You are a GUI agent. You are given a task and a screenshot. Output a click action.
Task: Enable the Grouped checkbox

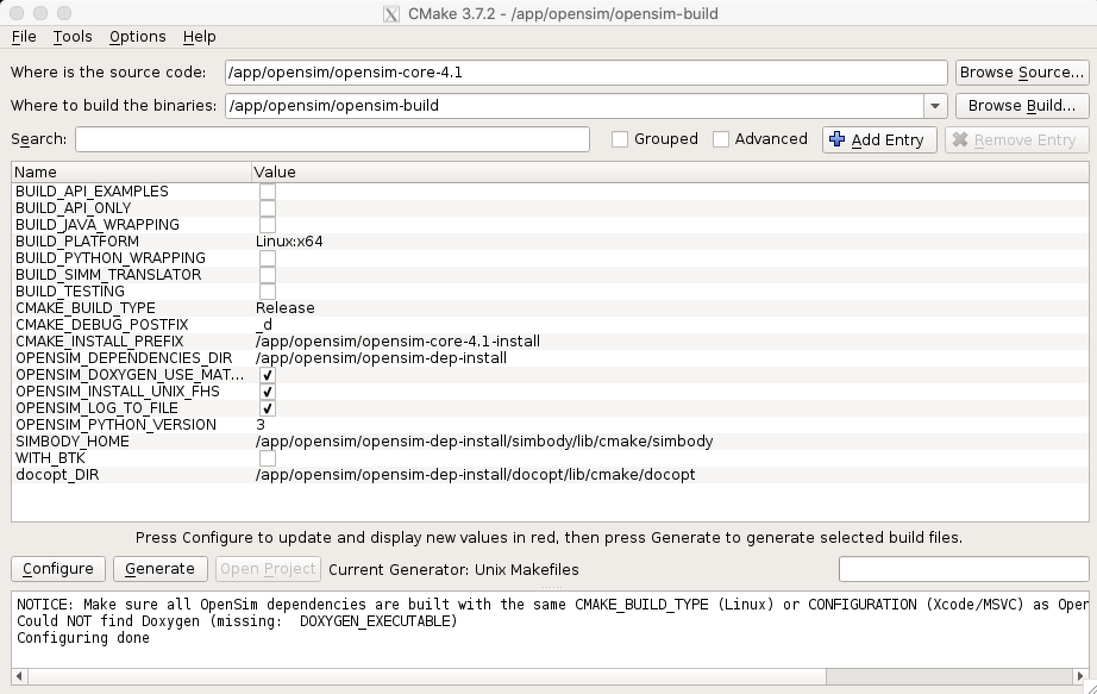(x=620, y=139)
